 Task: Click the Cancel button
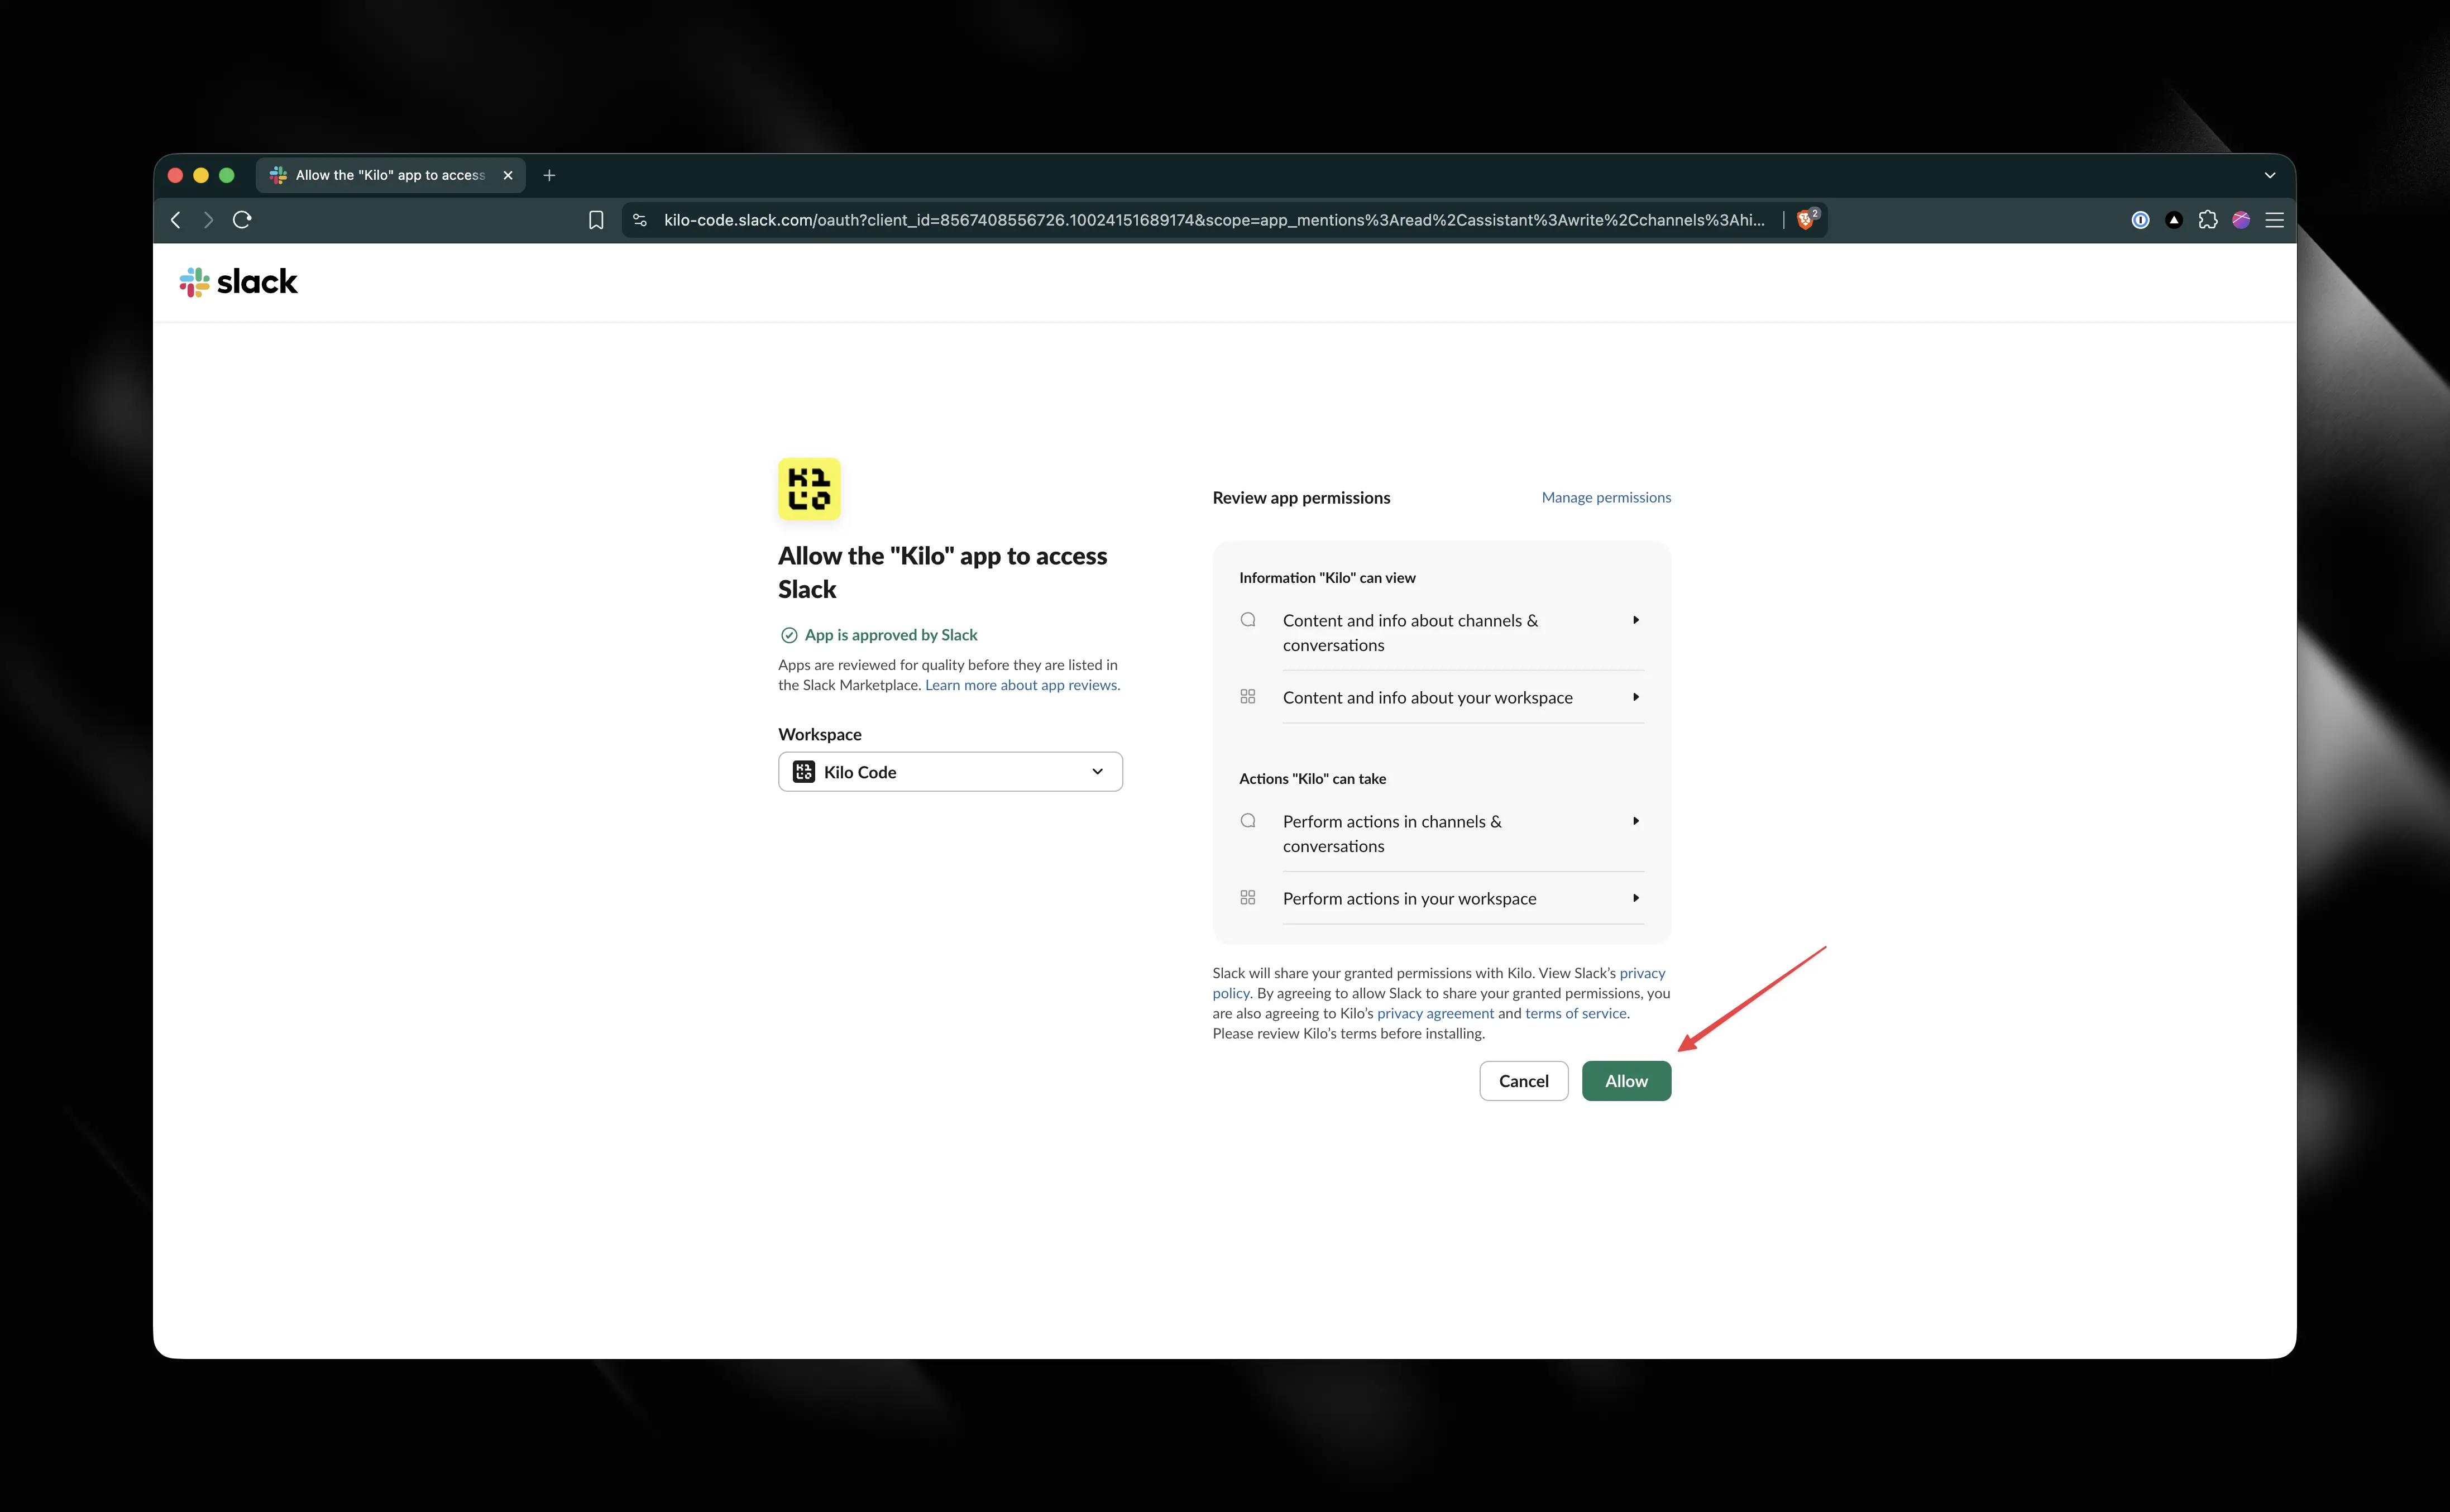[1523, 1081]
